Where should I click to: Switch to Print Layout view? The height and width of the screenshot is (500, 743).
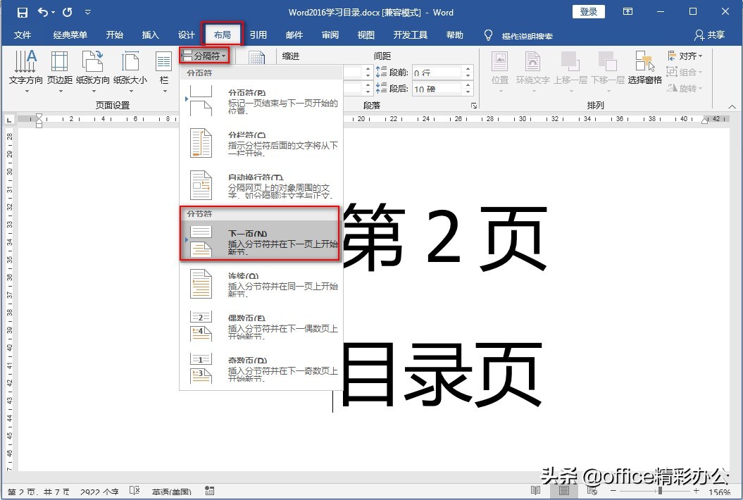564,491
